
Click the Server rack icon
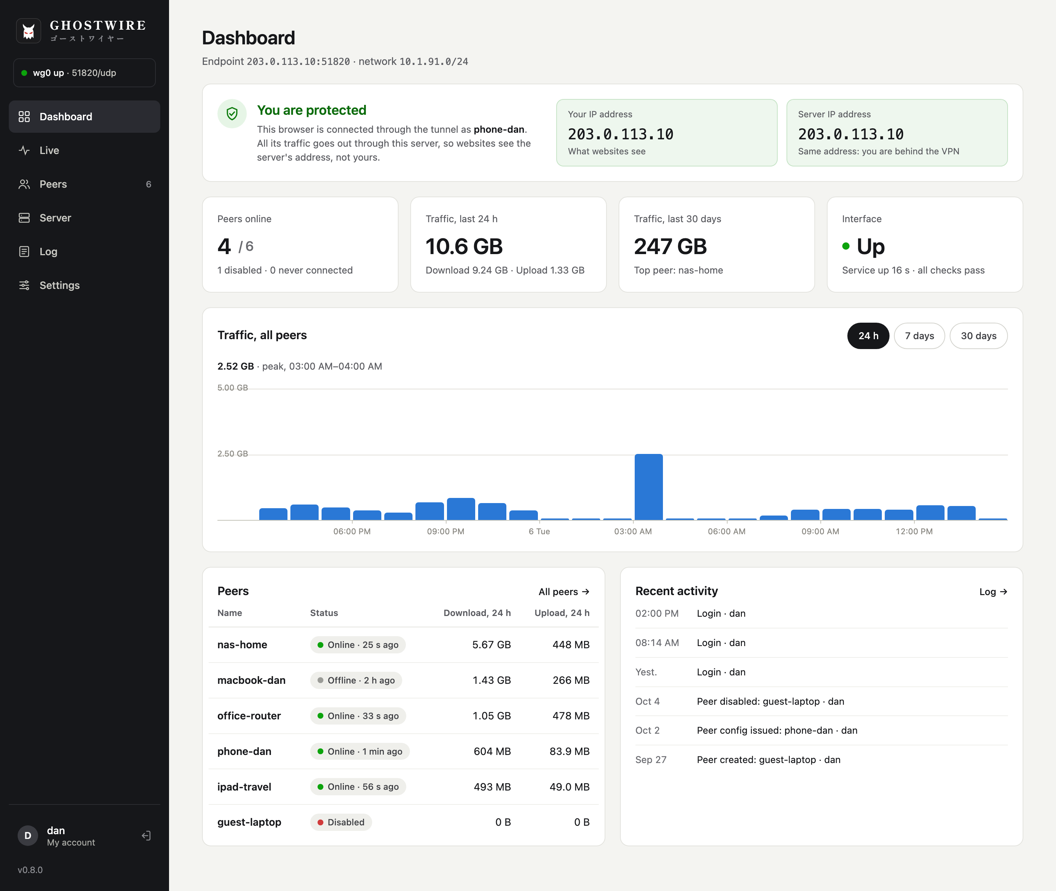[24, 218]
